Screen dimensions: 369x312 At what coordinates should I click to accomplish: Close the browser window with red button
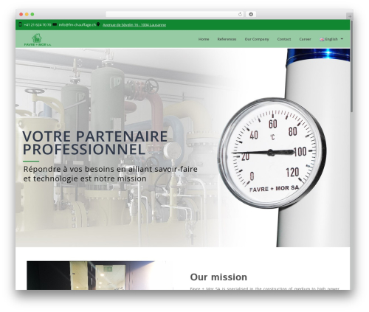pos(21,15)
